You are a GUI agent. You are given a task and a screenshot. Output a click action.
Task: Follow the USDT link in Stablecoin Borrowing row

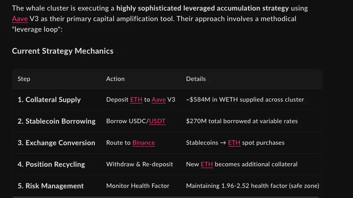(x=157, y=121)
